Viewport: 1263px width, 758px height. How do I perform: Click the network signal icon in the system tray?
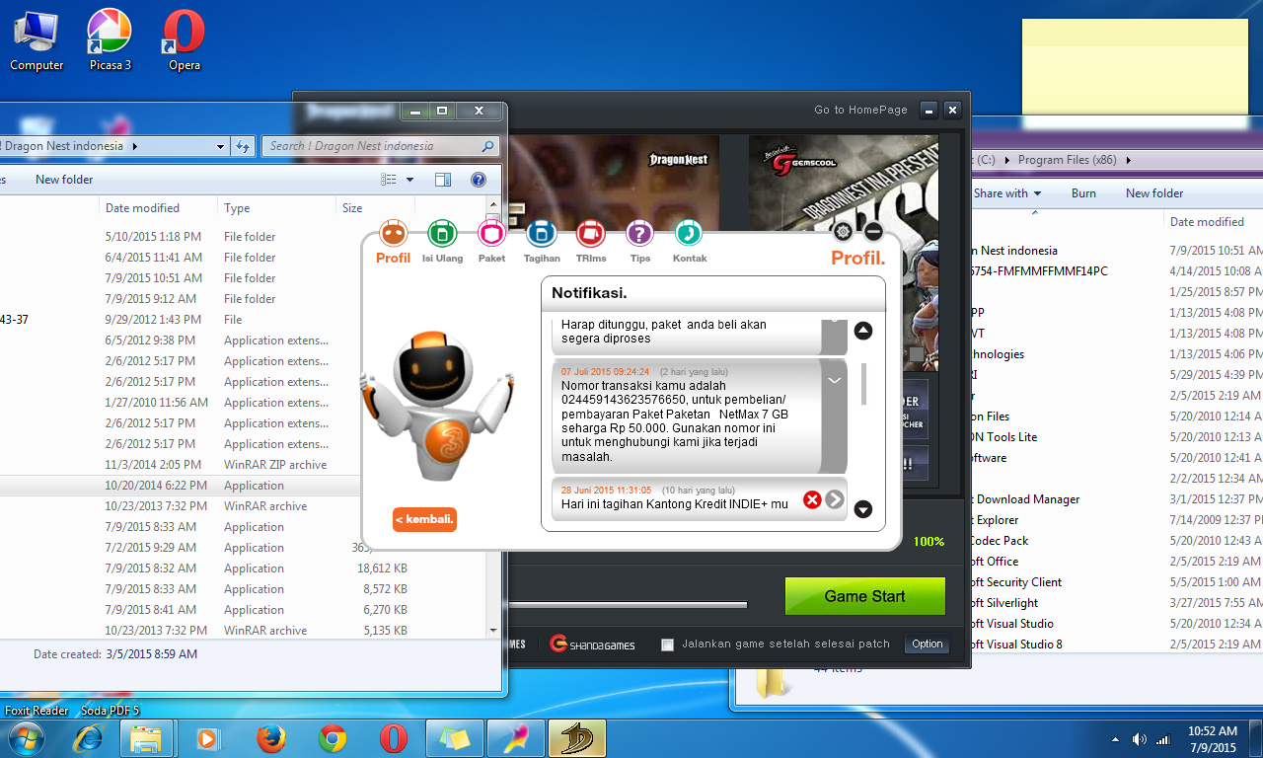click(x=1163, y=739)
